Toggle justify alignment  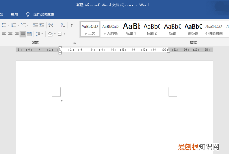pos(23,34)
